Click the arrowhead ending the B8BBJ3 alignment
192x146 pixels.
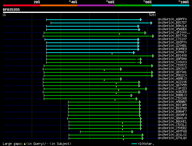132,95
